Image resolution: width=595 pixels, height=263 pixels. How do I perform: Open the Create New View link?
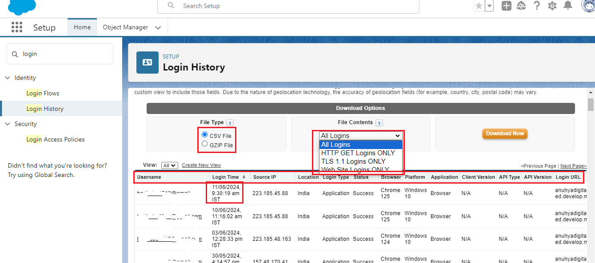coord(201,165)
